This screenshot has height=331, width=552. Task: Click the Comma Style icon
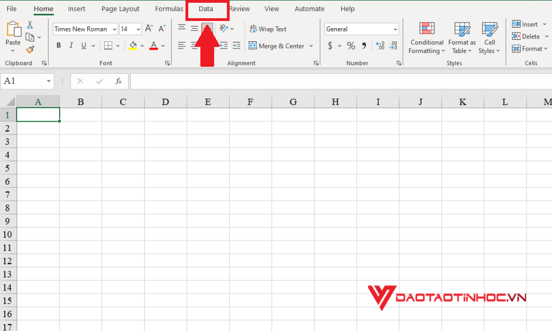pos(363,46)
